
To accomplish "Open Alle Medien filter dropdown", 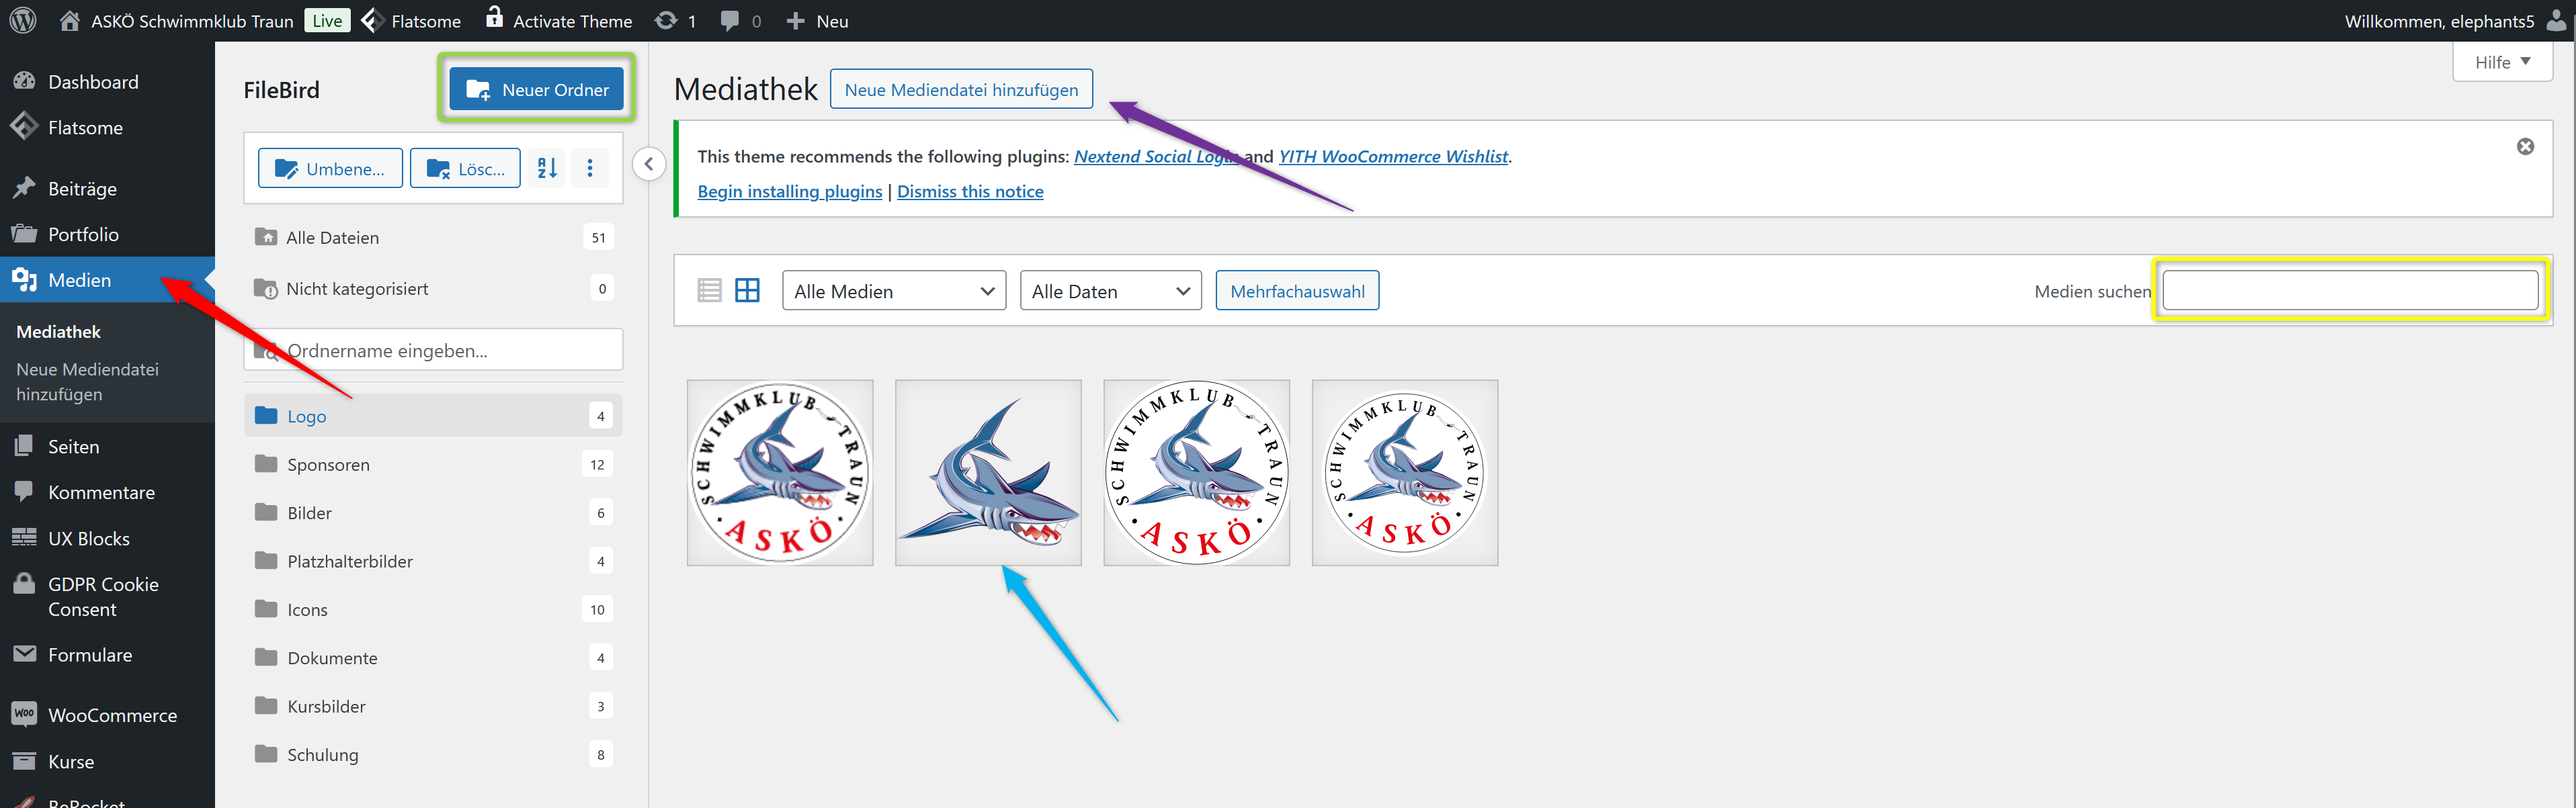I will coord(894,291).
